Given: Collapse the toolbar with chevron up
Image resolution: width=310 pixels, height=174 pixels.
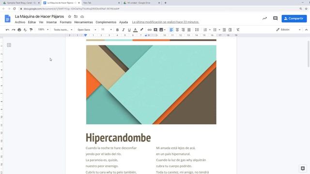Looking at the screenshot, I should coord(306,30).
